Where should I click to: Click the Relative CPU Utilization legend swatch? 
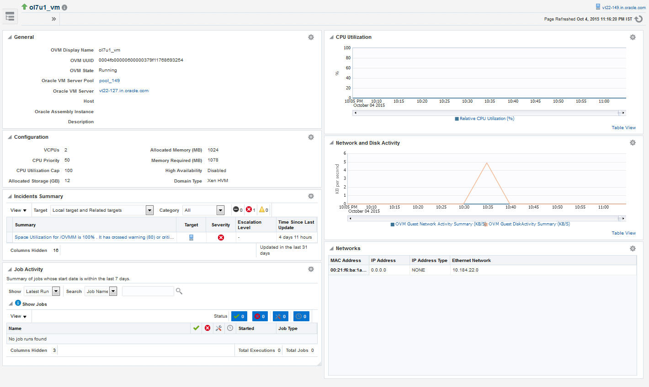(457, 119)
